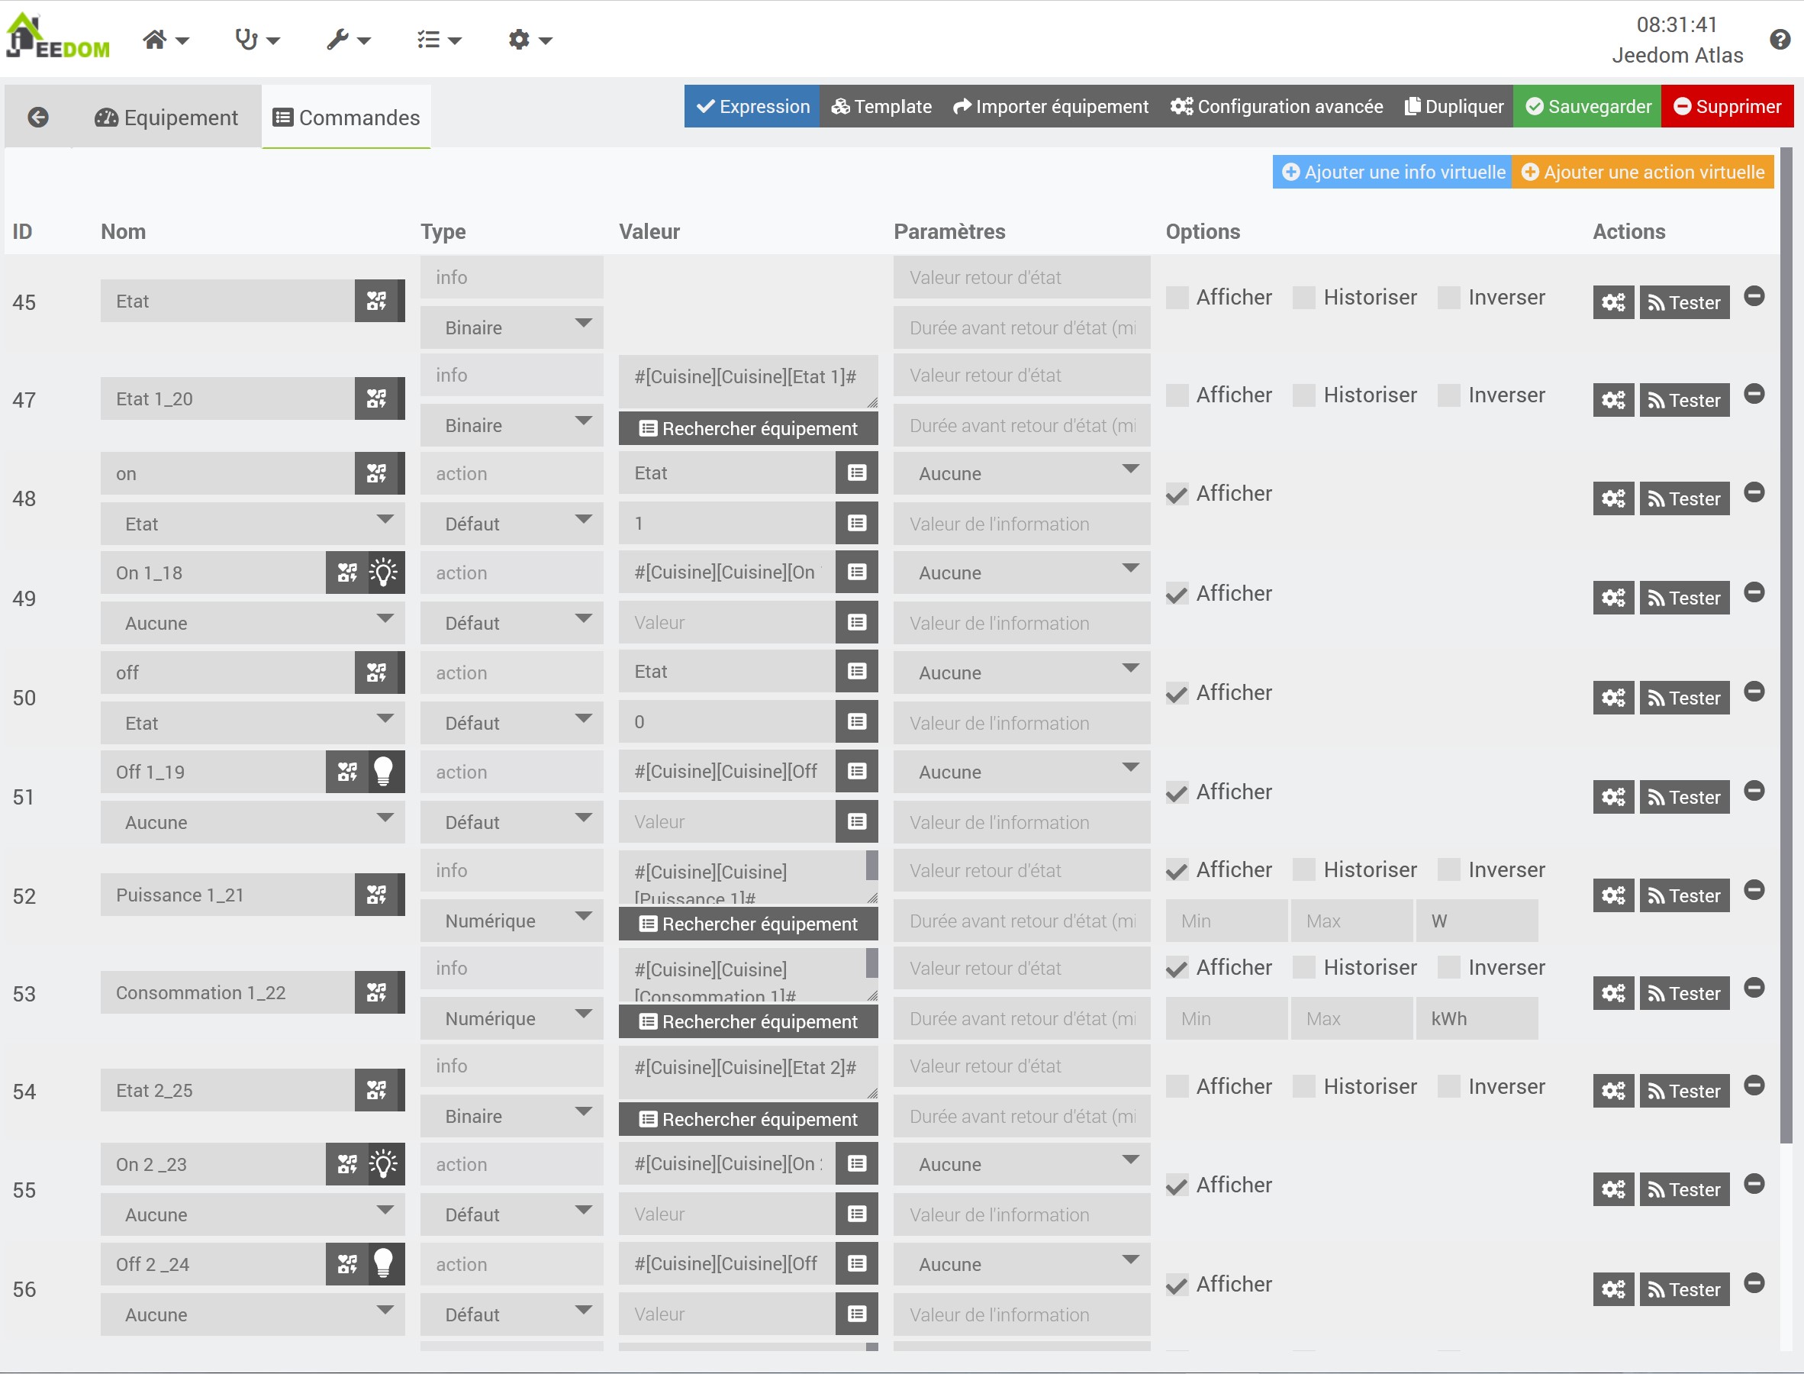Image resolution: width=1804 pixels, height=1374 pixels.
Task: Expand Aucune parameter dropdown for command 49
Action: (1022, 572)
